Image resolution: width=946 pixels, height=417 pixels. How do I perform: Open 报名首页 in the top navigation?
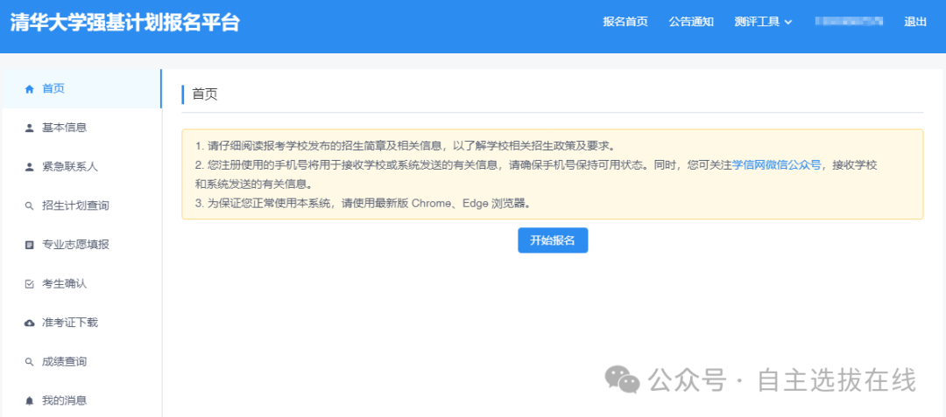[625, 22]
